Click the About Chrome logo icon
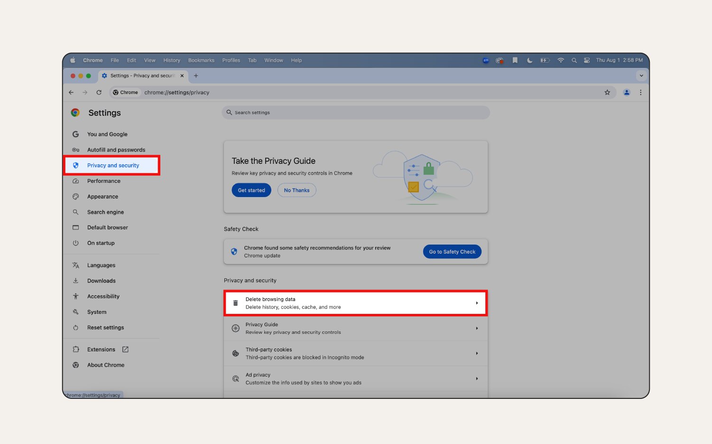 pyautogui.click(x=75, y=365)
